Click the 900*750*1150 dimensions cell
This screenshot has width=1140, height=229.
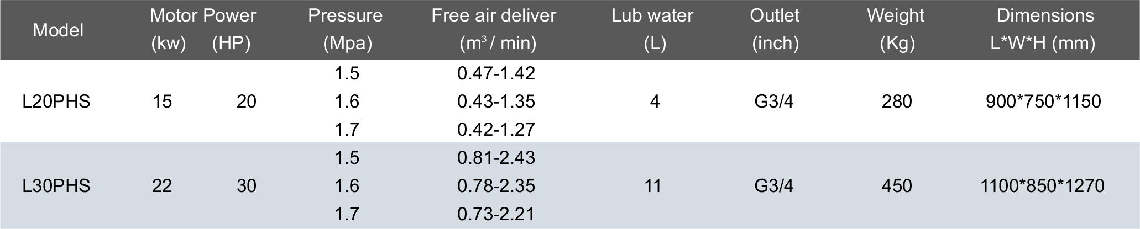[x=1043, y=102]
